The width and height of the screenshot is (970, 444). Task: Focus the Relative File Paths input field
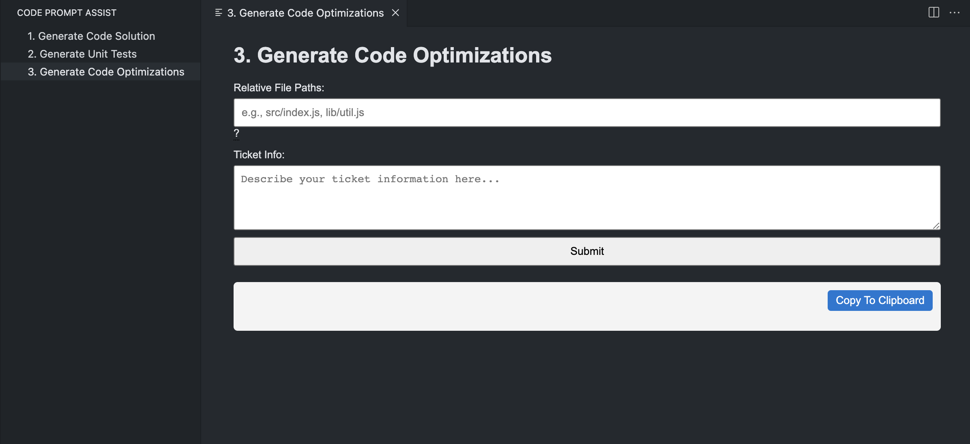click(x=586, y=112)
